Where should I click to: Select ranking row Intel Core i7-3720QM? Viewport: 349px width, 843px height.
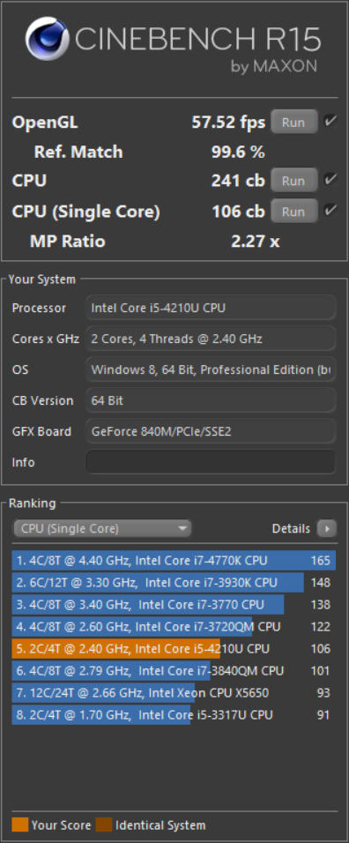(x=174, y=627)
